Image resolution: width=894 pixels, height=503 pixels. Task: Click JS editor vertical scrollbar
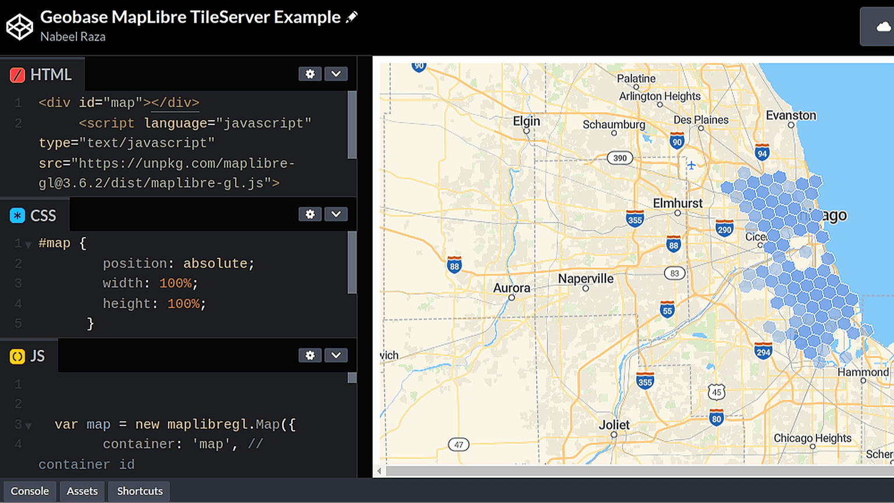(x=352, y=378)
